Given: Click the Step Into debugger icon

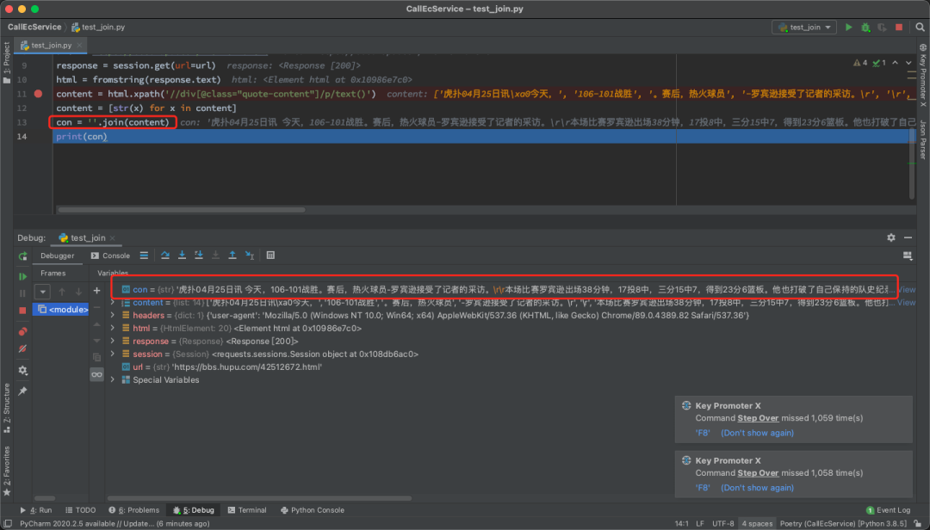Looking at the screenshot, I should pos(182,256).
